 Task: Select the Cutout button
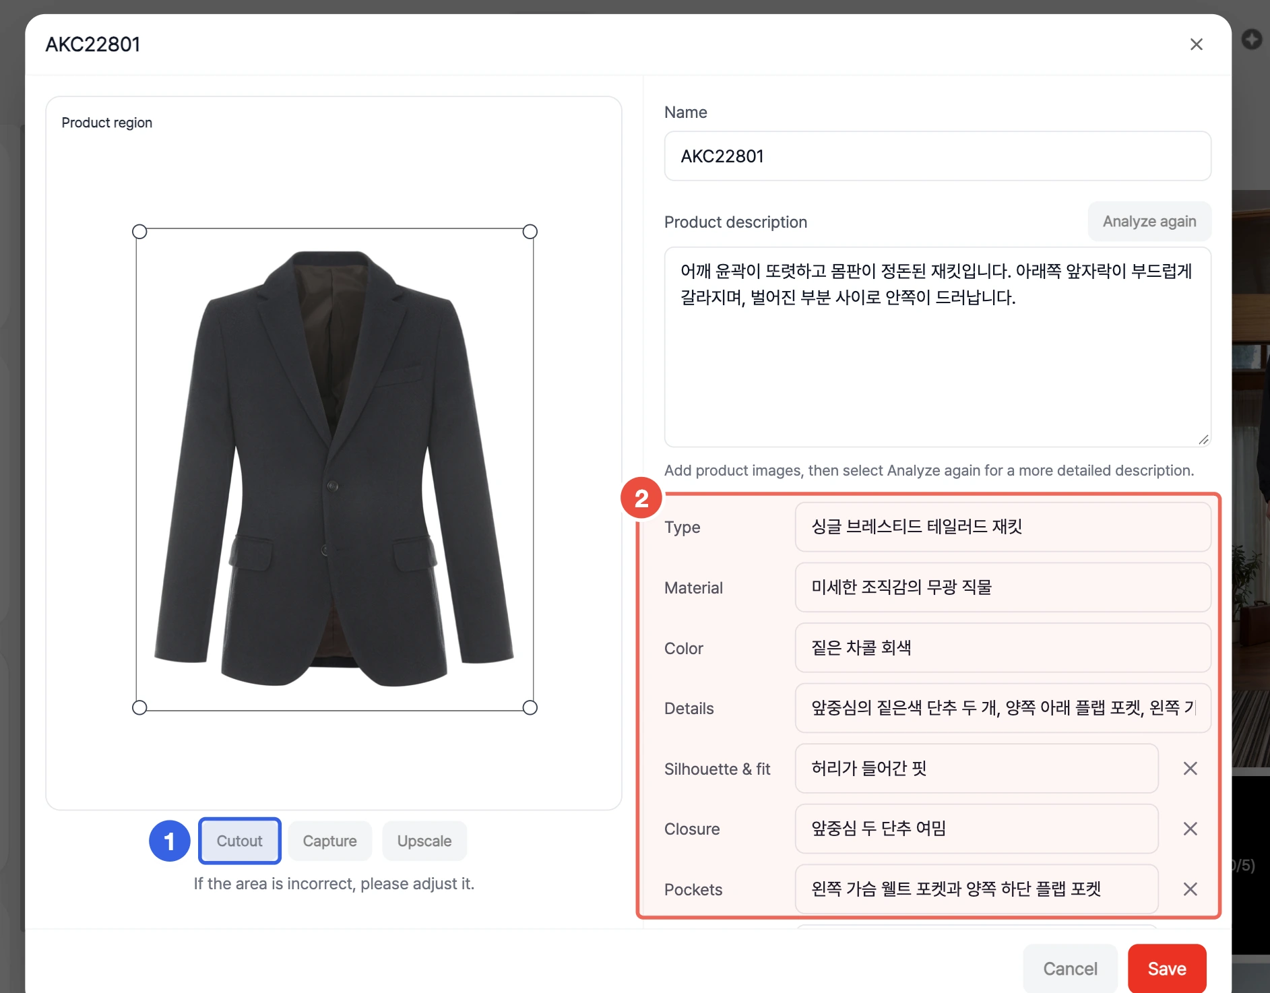coord(240,841)
